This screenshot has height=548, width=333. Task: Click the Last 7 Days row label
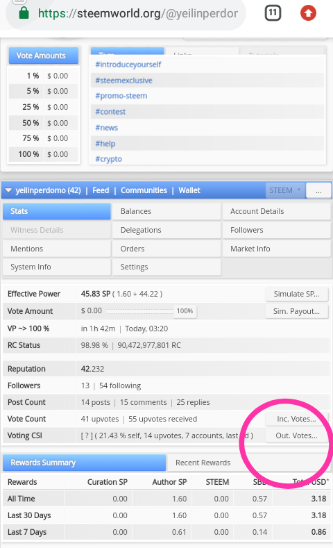pyautogui.click(x=27, y=532)
